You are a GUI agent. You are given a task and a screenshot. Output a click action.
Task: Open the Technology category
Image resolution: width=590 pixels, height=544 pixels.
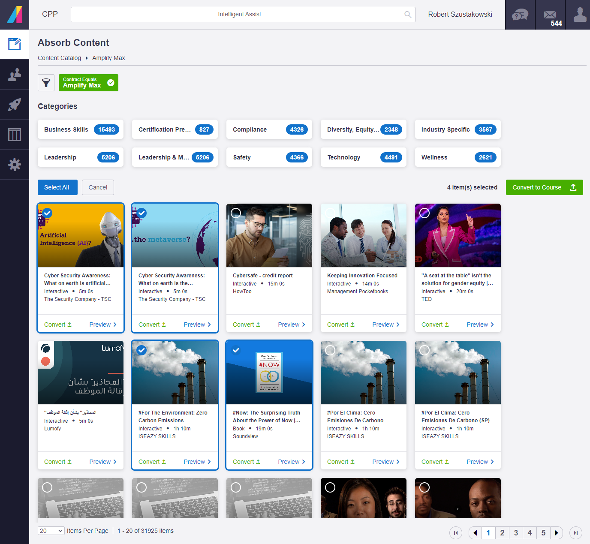tap(364, 157)
